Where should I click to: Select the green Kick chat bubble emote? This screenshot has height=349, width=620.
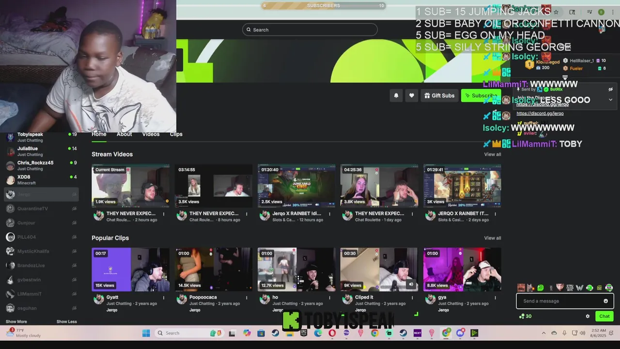tap(541, 288)
